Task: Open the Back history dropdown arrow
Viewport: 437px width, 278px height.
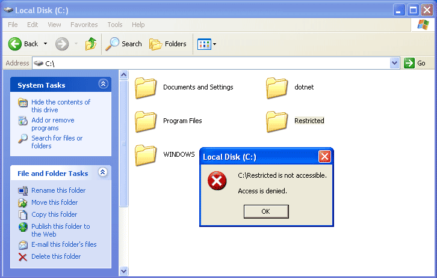Action: click(45, 44)
